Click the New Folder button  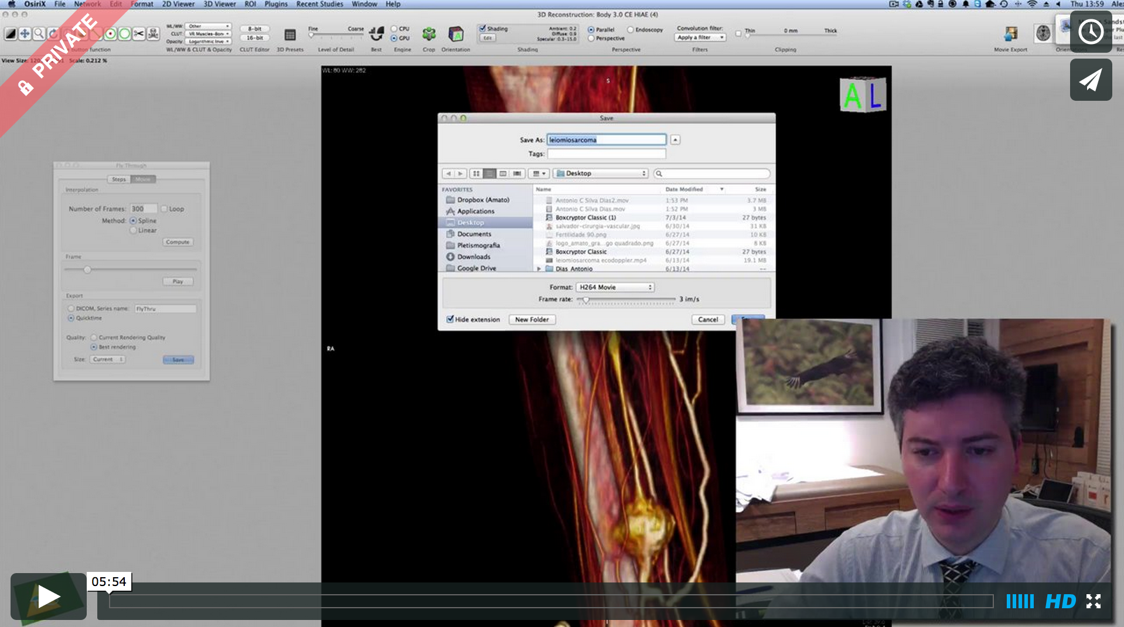click(x=532, y=319)
